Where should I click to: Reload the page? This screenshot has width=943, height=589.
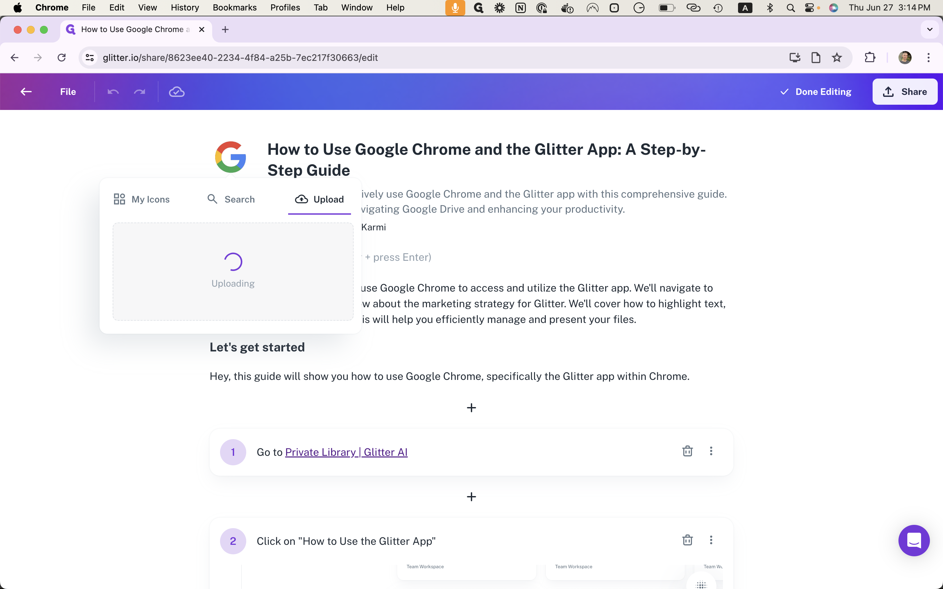click(x=62, y=58)
